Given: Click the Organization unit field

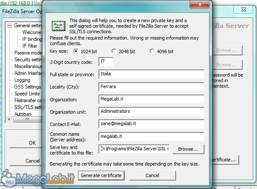Looking at the screenshot, I should pyautogui.click(x=151, y=112).
